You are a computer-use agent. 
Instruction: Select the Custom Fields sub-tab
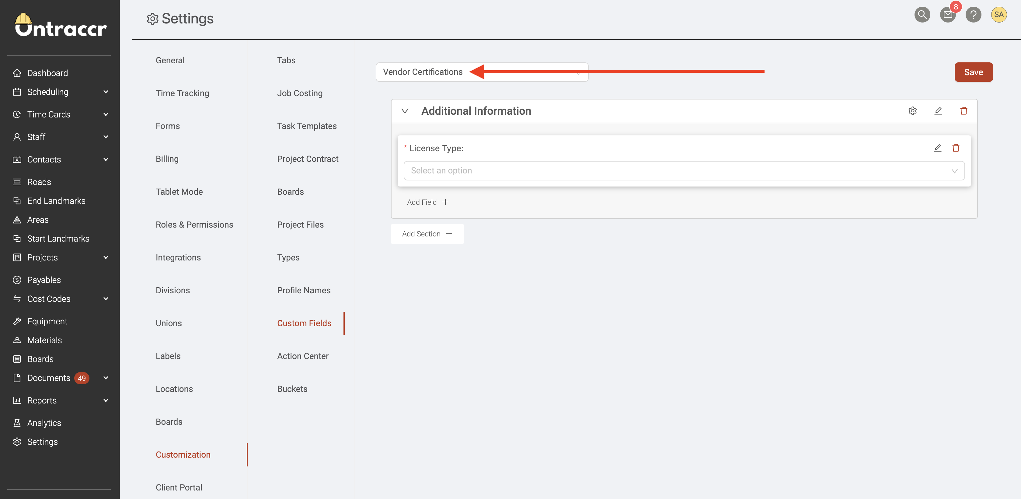coord(304,323)
